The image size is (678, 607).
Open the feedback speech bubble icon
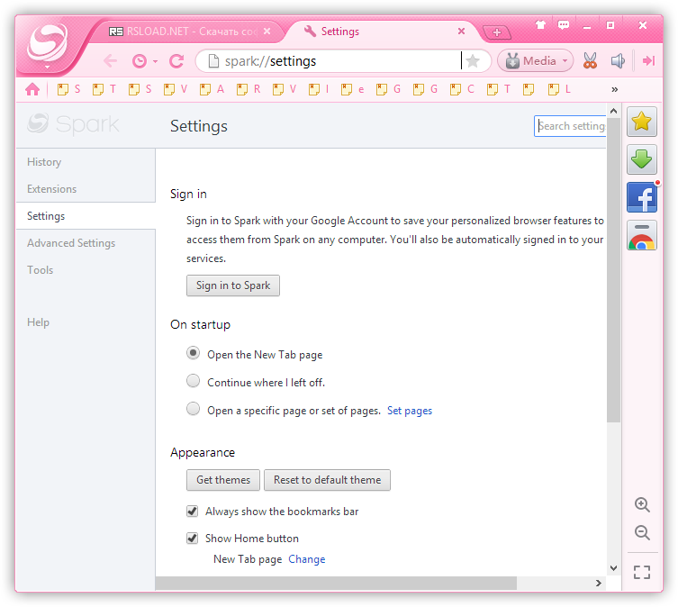pos(564,25)
